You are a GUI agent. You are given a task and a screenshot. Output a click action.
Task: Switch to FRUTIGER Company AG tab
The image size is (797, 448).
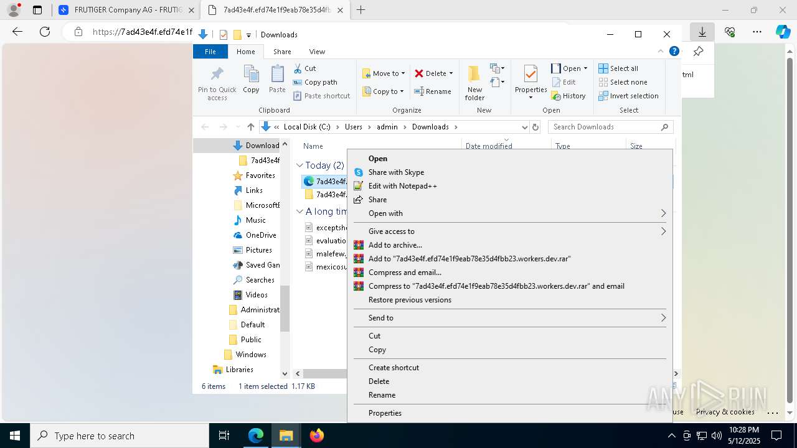tap(126, 10)
